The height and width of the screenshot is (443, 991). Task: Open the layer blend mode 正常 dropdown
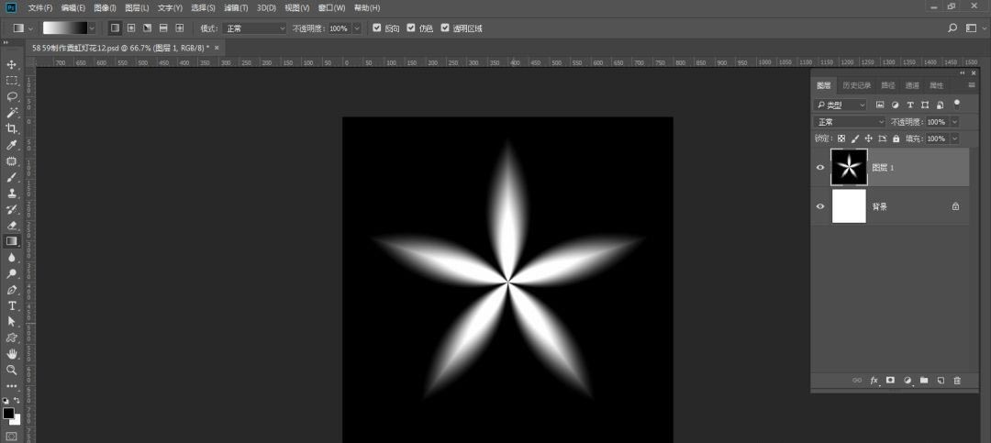click(850, 122)
